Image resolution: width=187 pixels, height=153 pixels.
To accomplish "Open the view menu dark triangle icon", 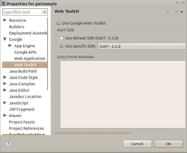I will tap(182, 12).
